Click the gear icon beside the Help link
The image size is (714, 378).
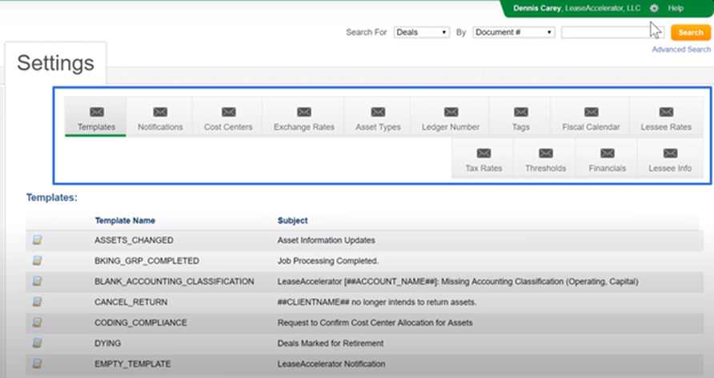[654, 8]
